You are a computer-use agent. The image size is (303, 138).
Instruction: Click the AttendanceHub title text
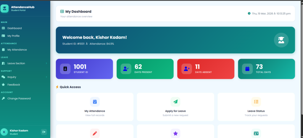tap(23, 7)
